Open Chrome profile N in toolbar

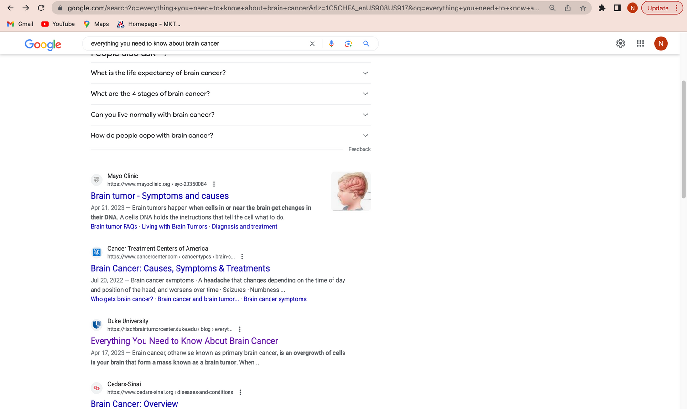point(633,8)
